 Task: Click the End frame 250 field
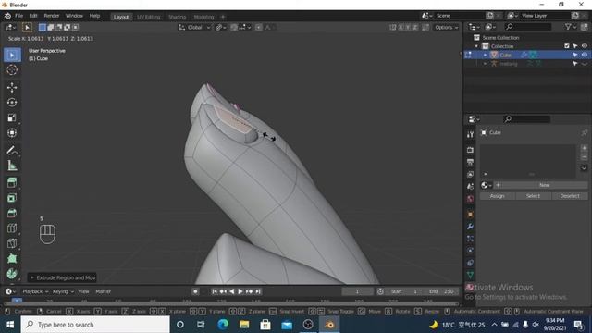tap(442, 291)
